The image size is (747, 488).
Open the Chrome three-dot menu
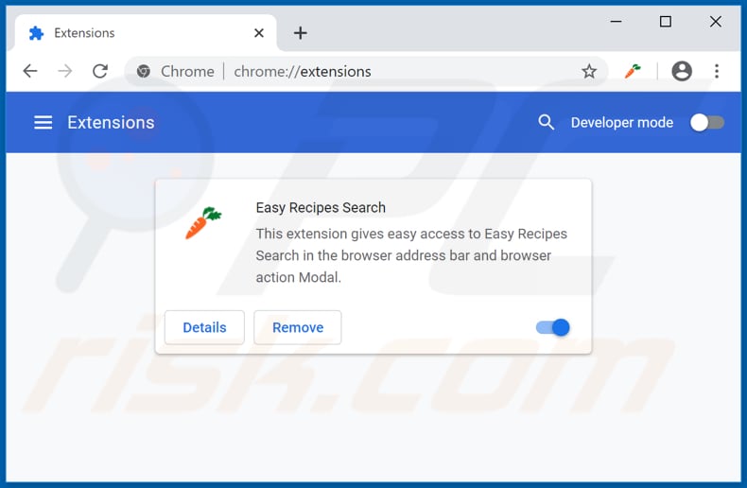717,71
